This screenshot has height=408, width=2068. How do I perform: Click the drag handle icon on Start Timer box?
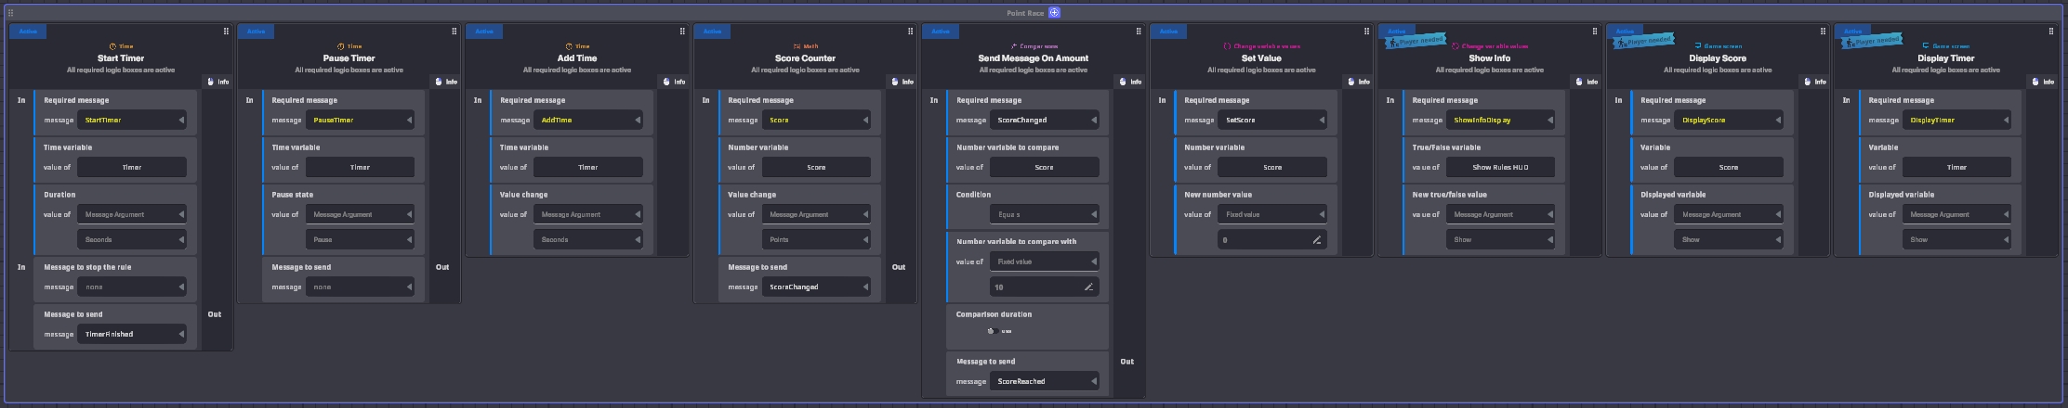point(226,32)
